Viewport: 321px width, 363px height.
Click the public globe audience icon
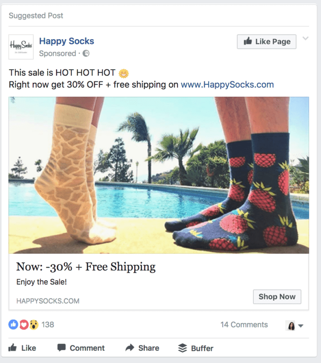point(86,53)
